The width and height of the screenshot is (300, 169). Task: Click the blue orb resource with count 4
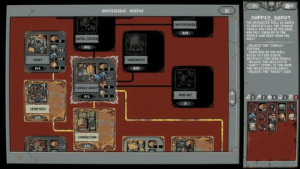(x=252, y=117)
